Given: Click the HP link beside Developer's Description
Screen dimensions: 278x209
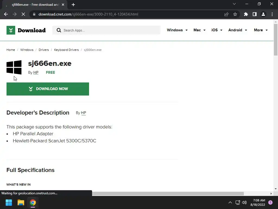Looking at the screenshot, I should tap(84, 113).
